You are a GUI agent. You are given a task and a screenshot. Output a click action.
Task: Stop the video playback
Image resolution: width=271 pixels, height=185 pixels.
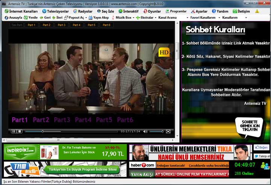click(x=20, y=131)
